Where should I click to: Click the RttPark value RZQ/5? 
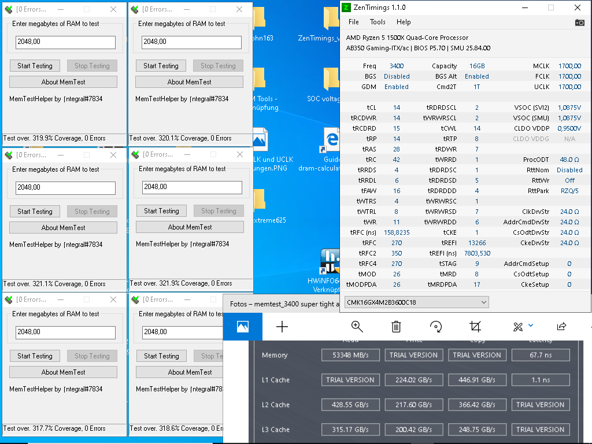tap(569, 191)
